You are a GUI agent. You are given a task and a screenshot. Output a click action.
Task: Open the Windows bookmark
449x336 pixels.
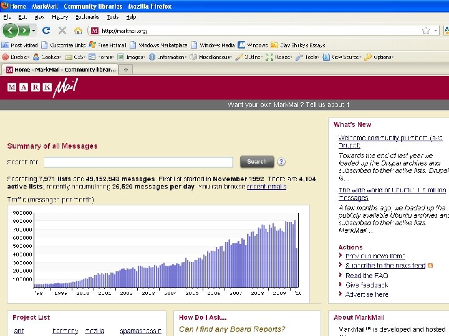(x=253, y=45)
